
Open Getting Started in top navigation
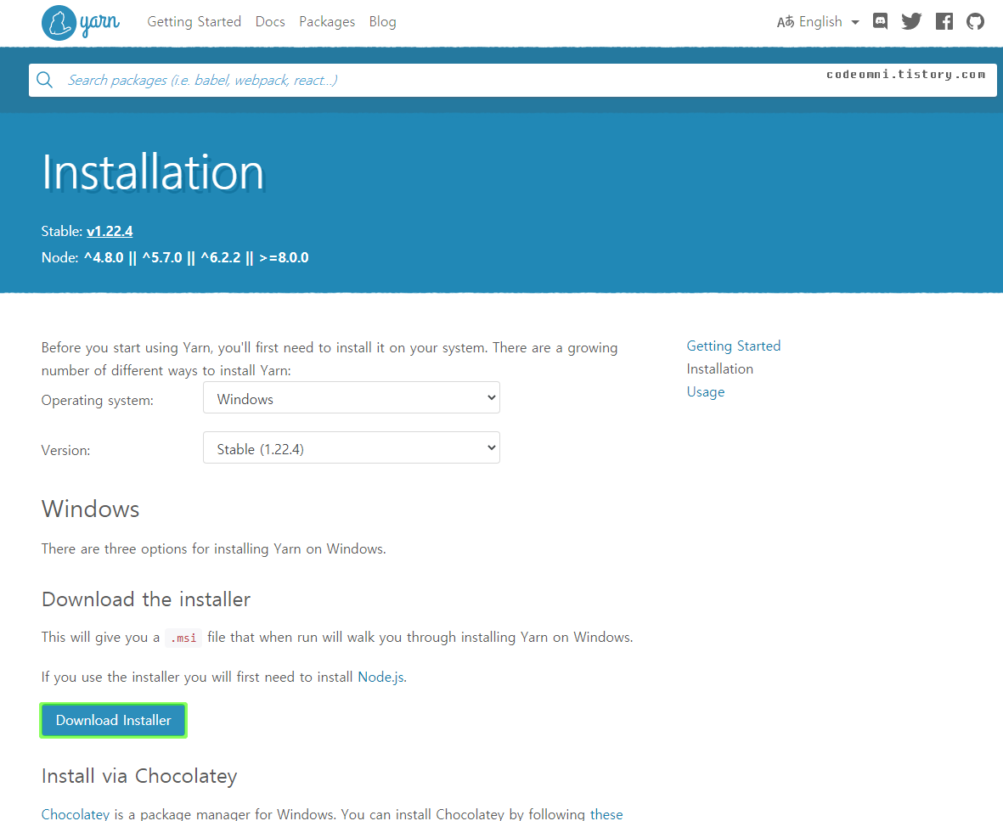coord(194,22)
